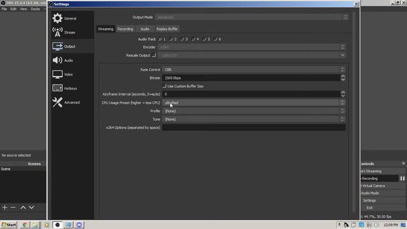
Task: Click OBS icon in taskbar
Action: point(57,225)
